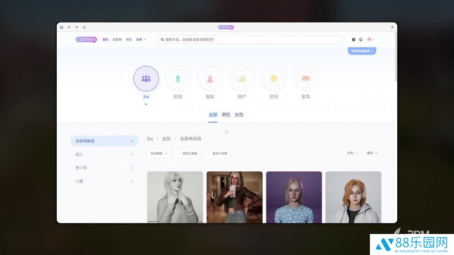Viewport: 454px width, 255px height.
Task: Open notifications bell
Action: (x=361, y=39)
